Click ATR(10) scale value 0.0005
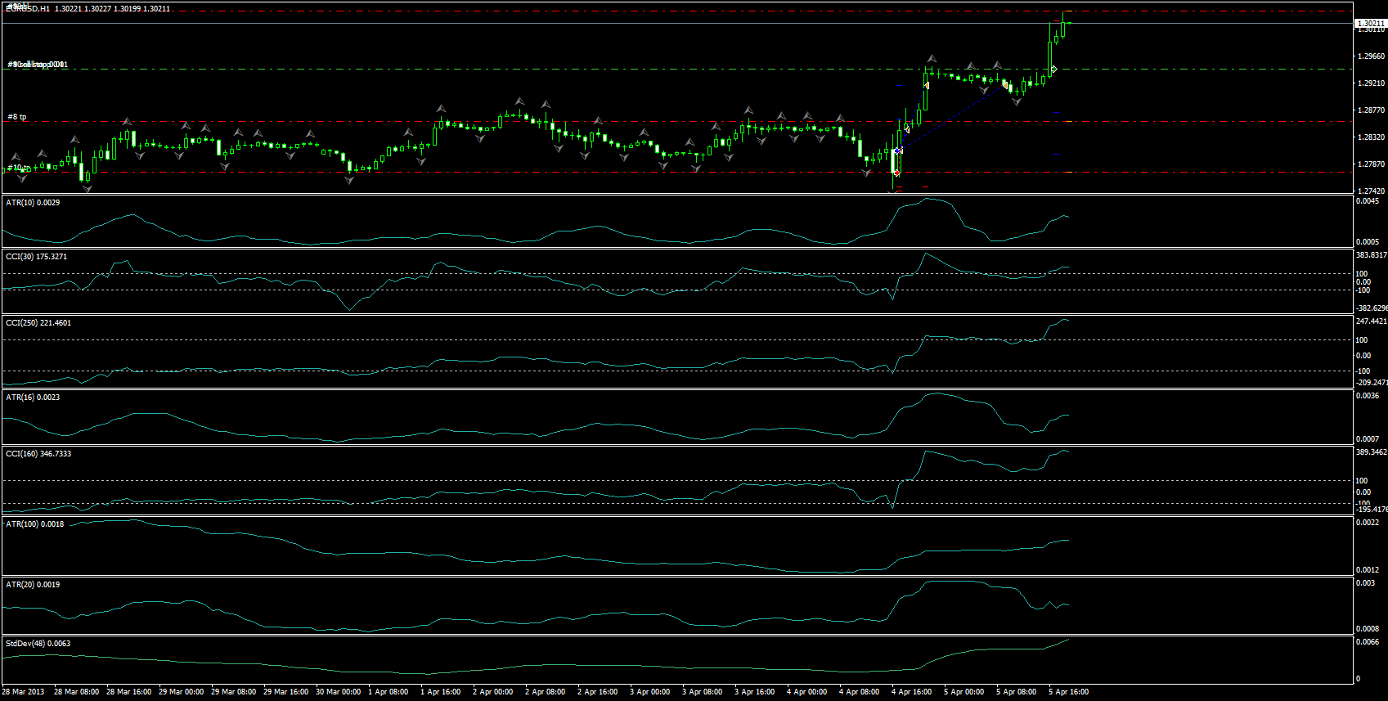The height and width of the screenshot is (701, 1388). pos(1368,242)
